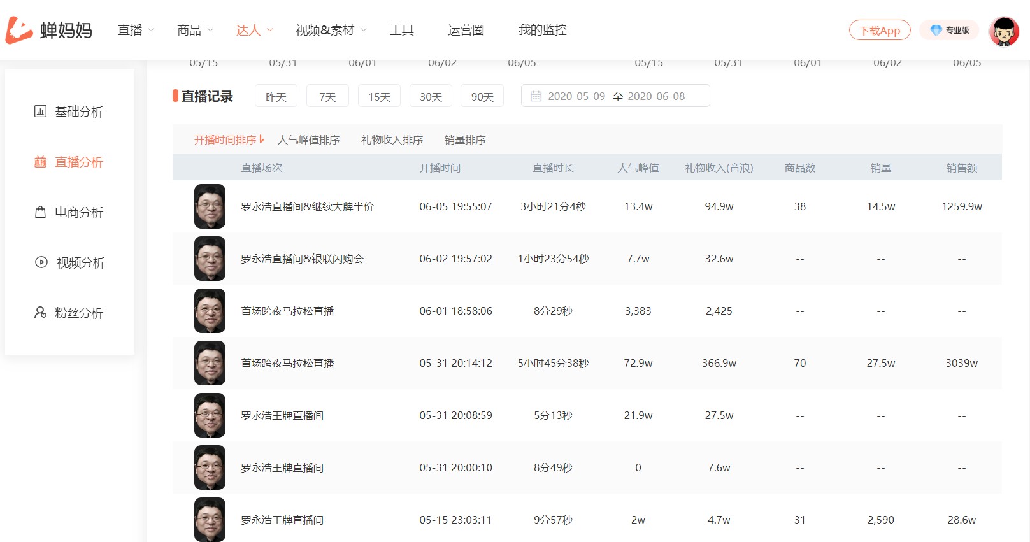Screen dimensions: 1030x542
Task: Filter live records by 30天
Action: pyautogui.click(x=431, y=96)
